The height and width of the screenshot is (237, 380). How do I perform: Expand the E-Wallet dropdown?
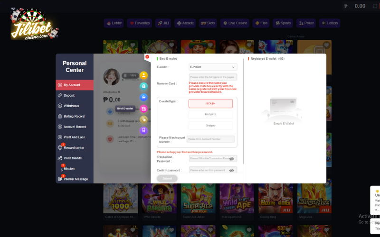click(x=213, y=67)
